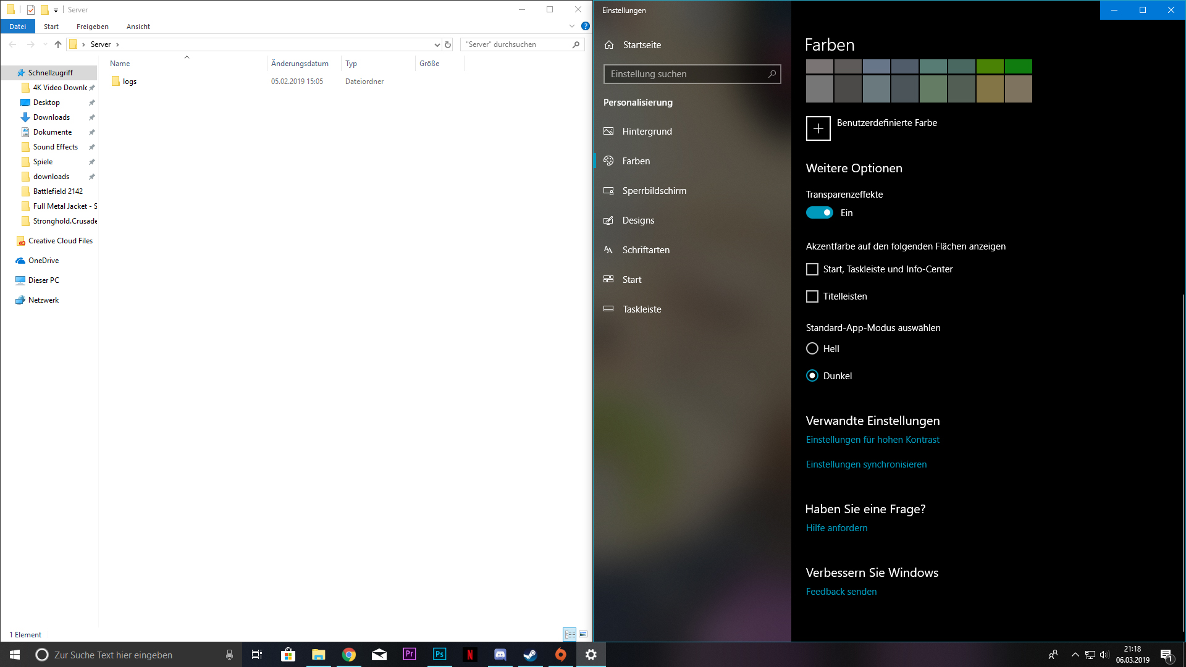Open the Datei menu in Explorer
The width and height of the screenshot is (1186, 667).
click(x=18, y=27)
